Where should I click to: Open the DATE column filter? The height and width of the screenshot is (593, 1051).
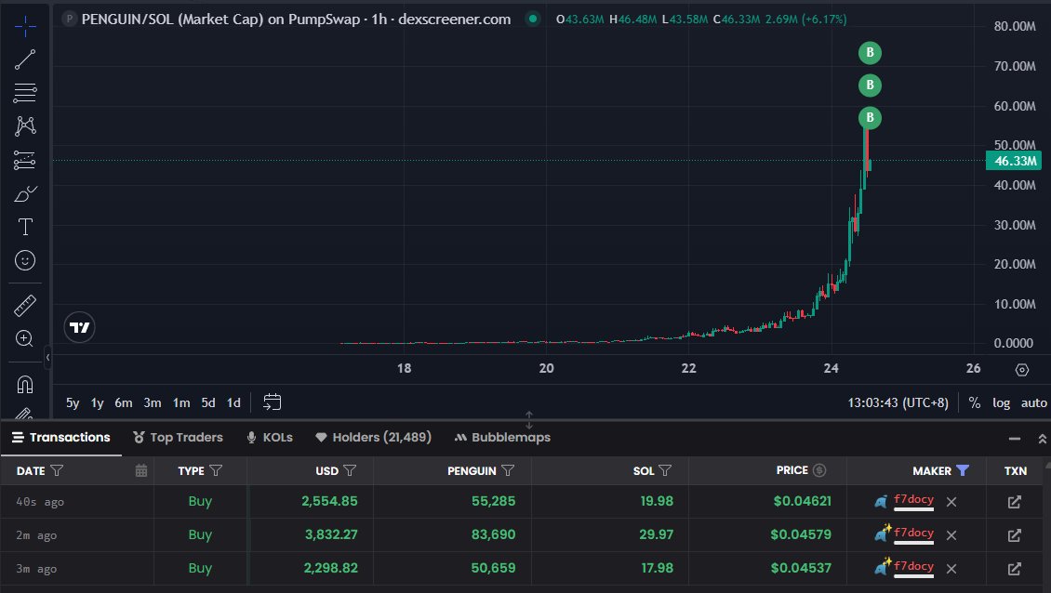(57, 471)
